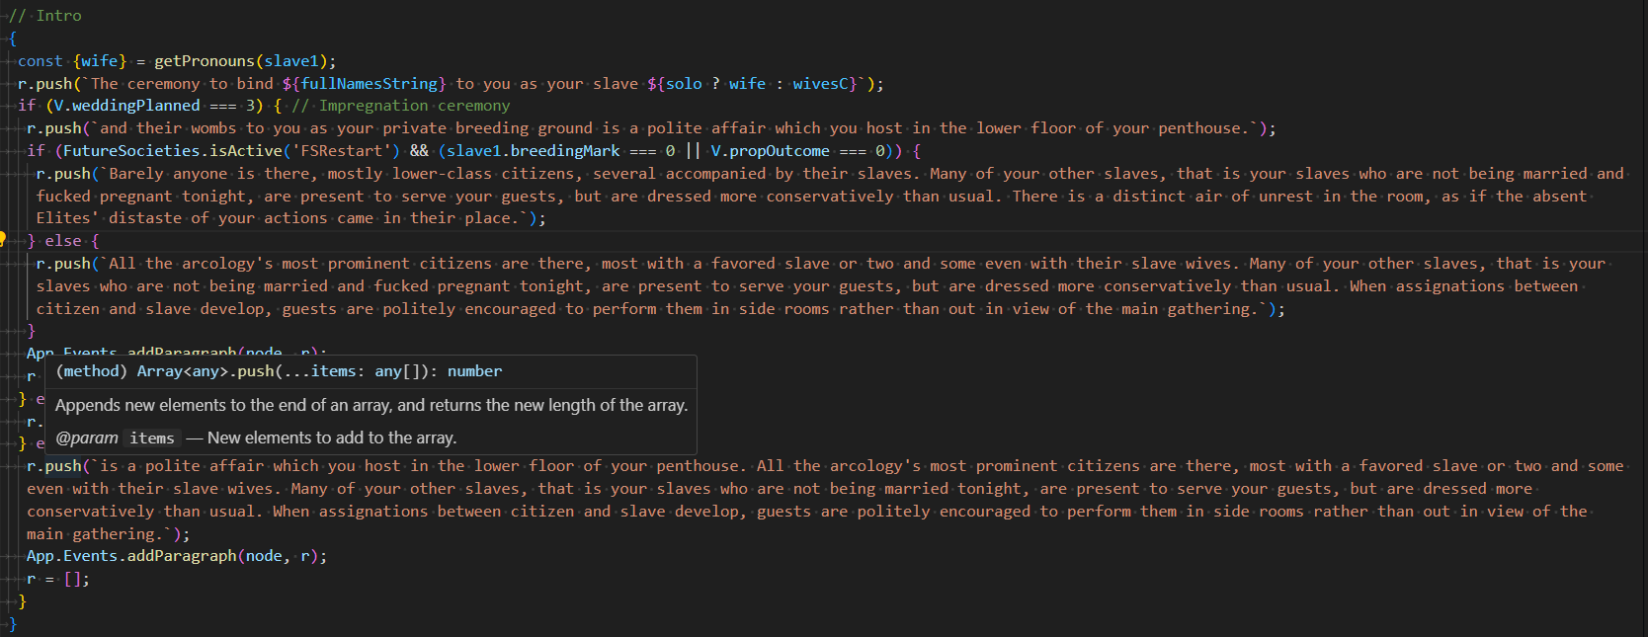Click the Array<any>.push signature in tooltip

click(206, 371)
